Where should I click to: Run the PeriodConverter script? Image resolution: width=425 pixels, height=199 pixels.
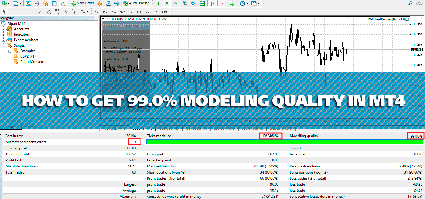click(x=33, y=61)
